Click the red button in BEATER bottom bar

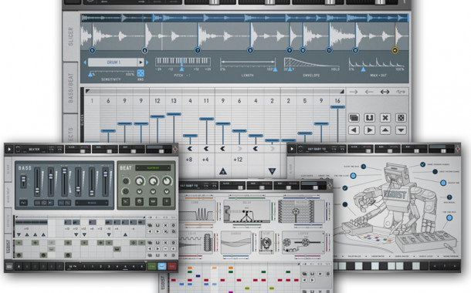172,266
